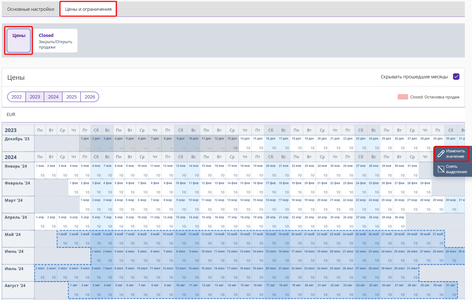Viewport: 472px width, 300px height.
Task: Toggle year 2023 in the year switcher
Action: [x=35, y=97]
